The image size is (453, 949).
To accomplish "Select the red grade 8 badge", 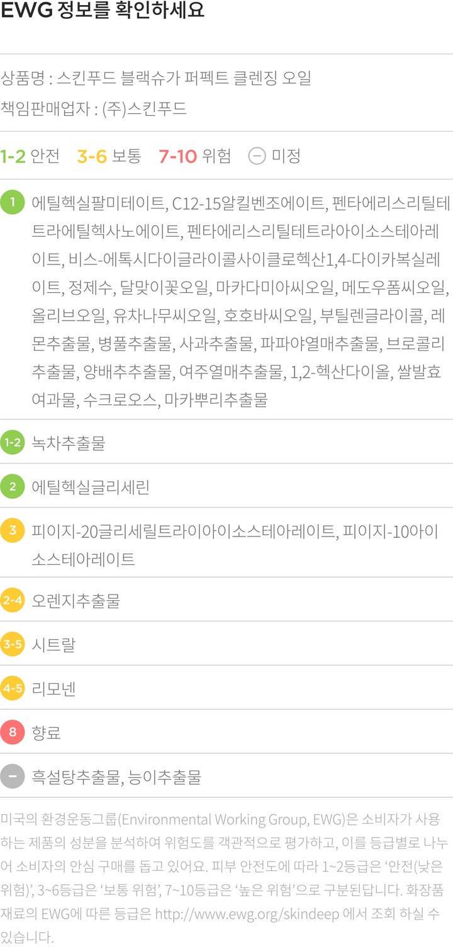I will click(x=13, y=732).
